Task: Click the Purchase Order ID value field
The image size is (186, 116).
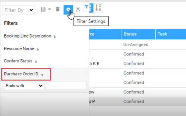Action: (66, 86)
